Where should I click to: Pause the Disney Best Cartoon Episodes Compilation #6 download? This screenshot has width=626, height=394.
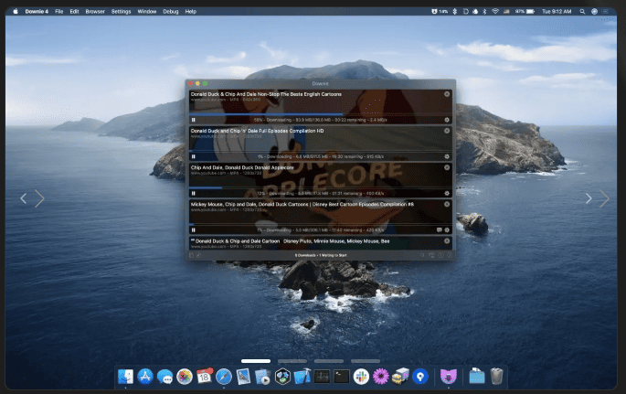[194, 230]
